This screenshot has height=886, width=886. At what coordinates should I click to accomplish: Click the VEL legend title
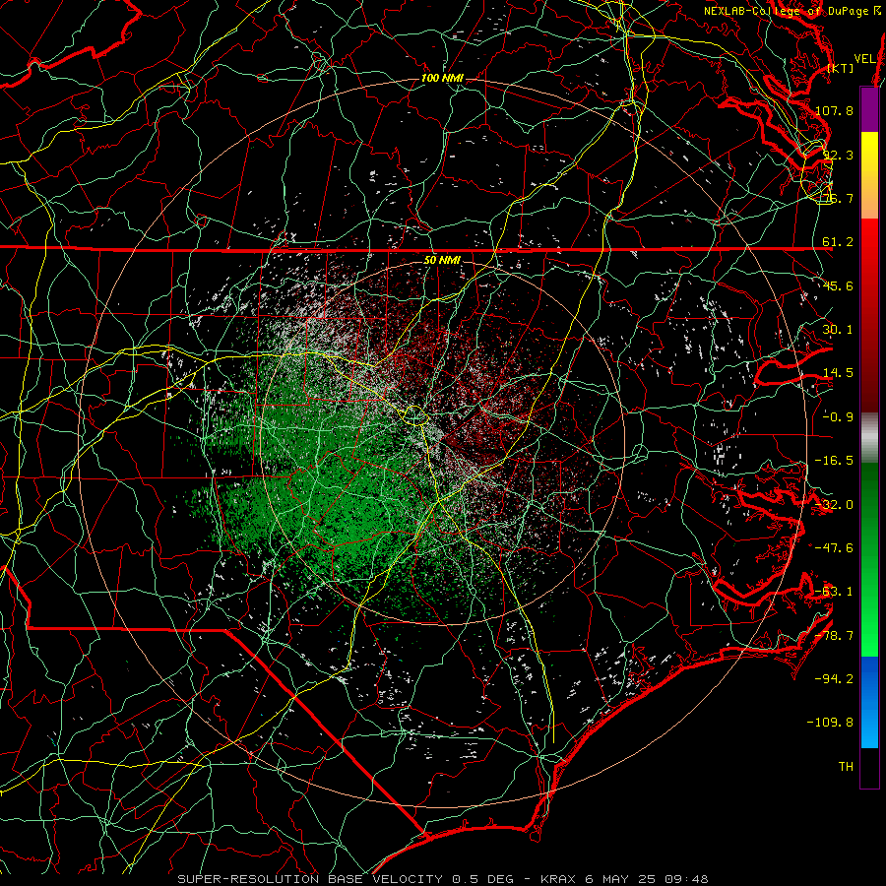point(864,59)
